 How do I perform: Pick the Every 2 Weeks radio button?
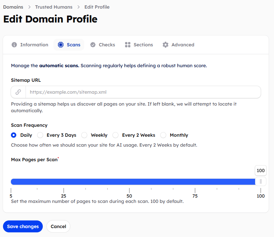coord(115,135)
